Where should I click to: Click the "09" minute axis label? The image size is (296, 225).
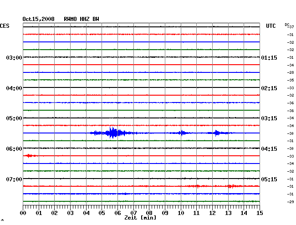coord(165,213)
